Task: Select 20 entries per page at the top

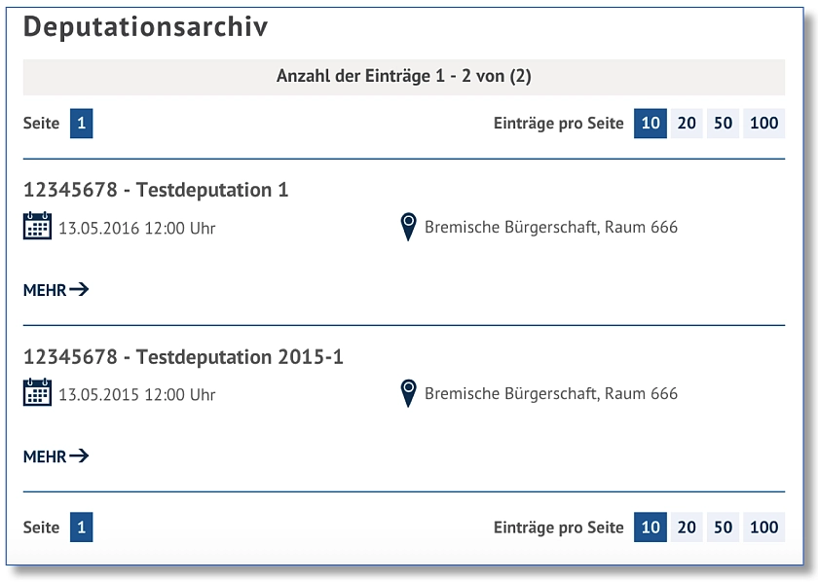Action: [686, 124]
